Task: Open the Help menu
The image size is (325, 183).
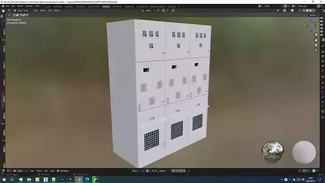Action: 37,6
